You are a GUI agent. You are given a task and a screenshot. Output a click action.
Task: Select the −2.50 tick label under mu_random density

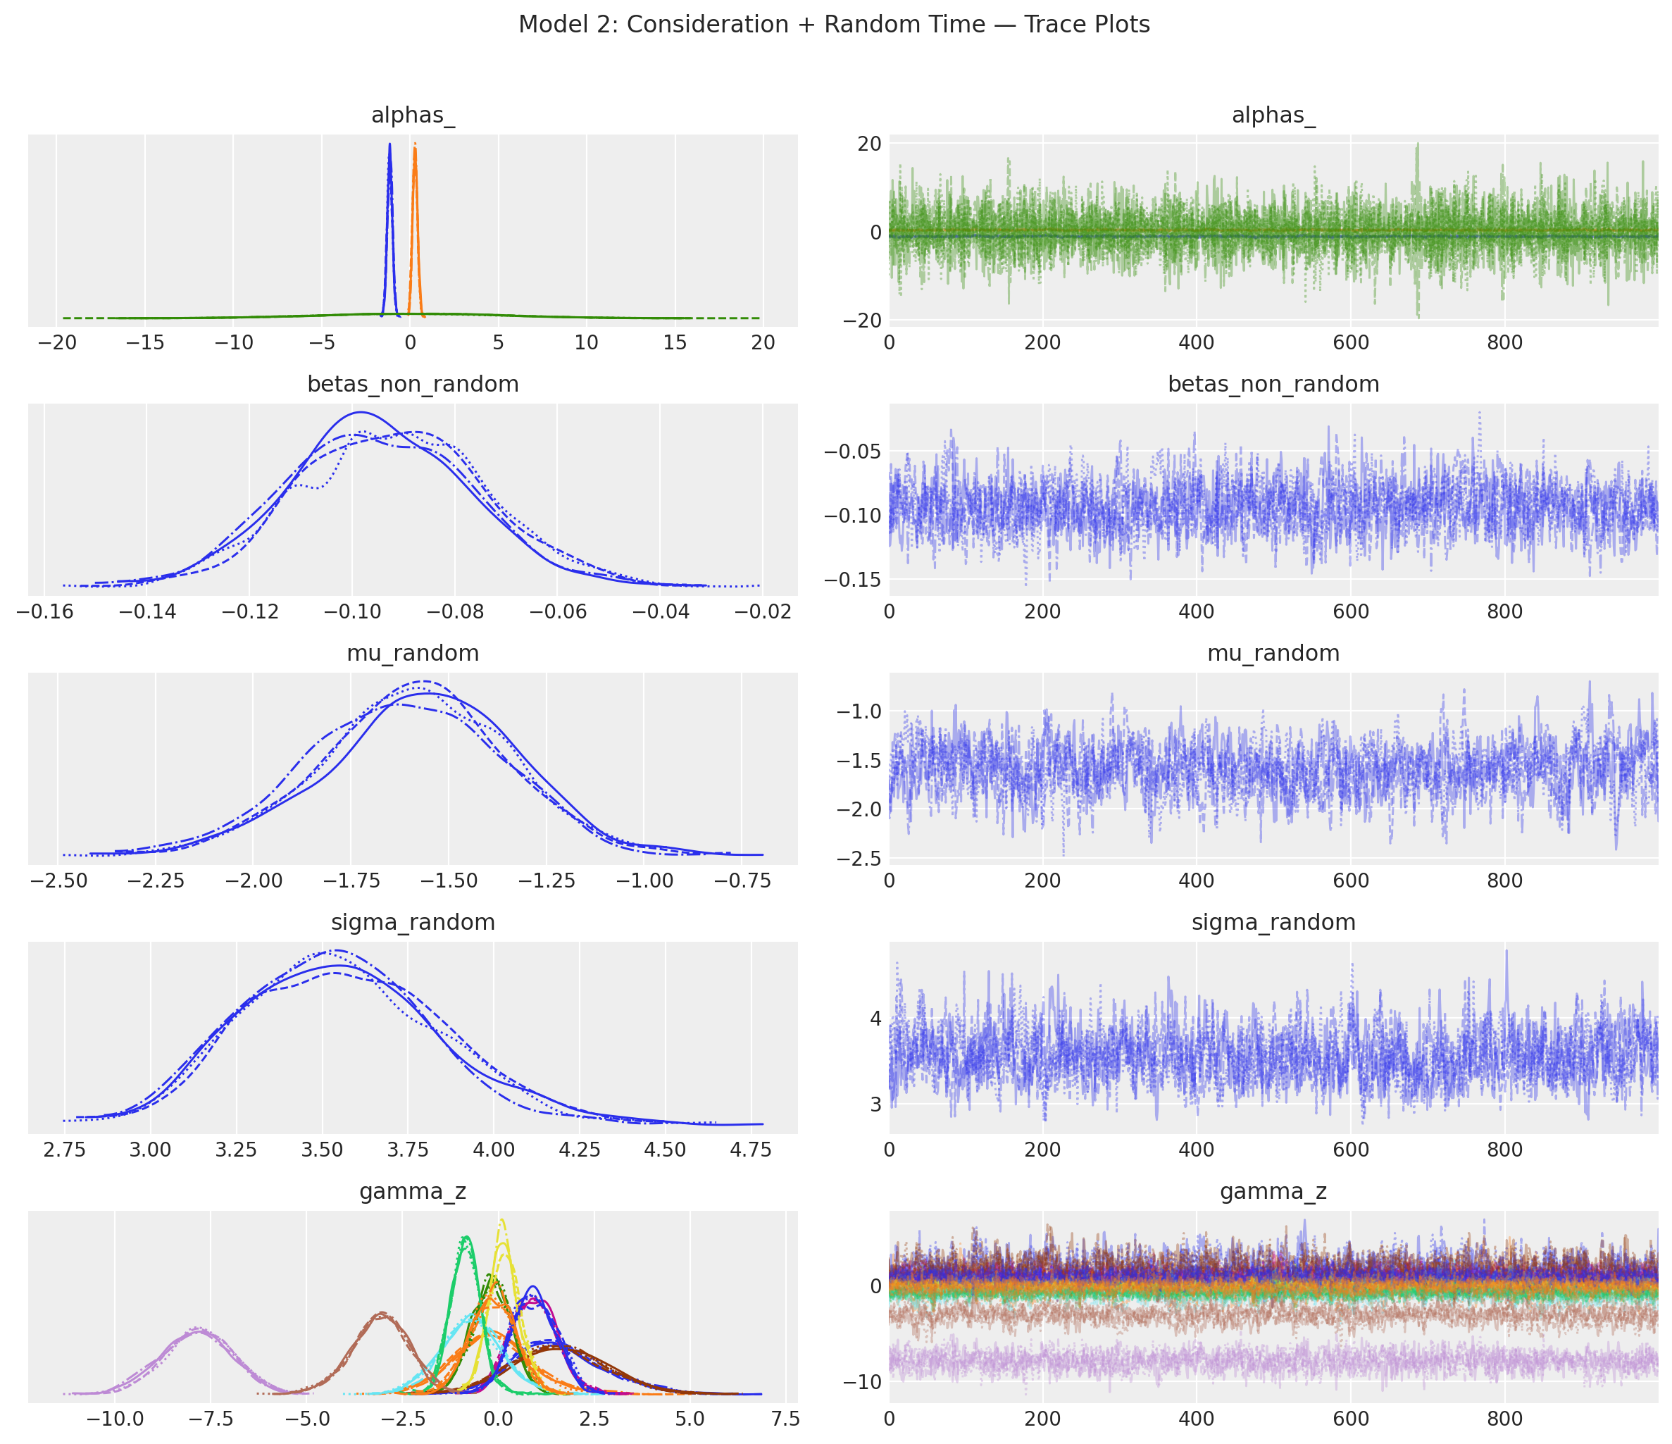tap(58, 880)
